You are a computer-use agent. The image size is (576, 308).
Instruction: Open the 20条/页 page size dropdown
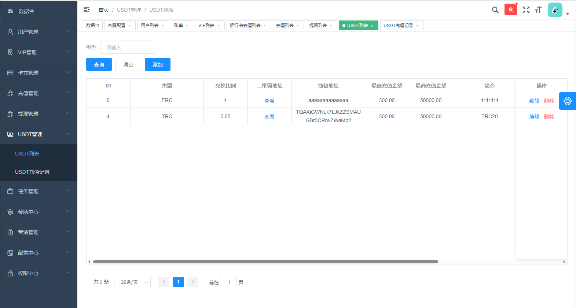[132, 282]
